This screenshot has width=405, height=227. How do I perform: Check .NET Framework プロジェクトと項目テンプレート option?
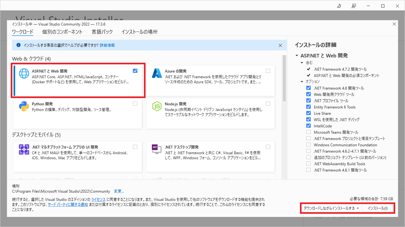tap(308, 139)
